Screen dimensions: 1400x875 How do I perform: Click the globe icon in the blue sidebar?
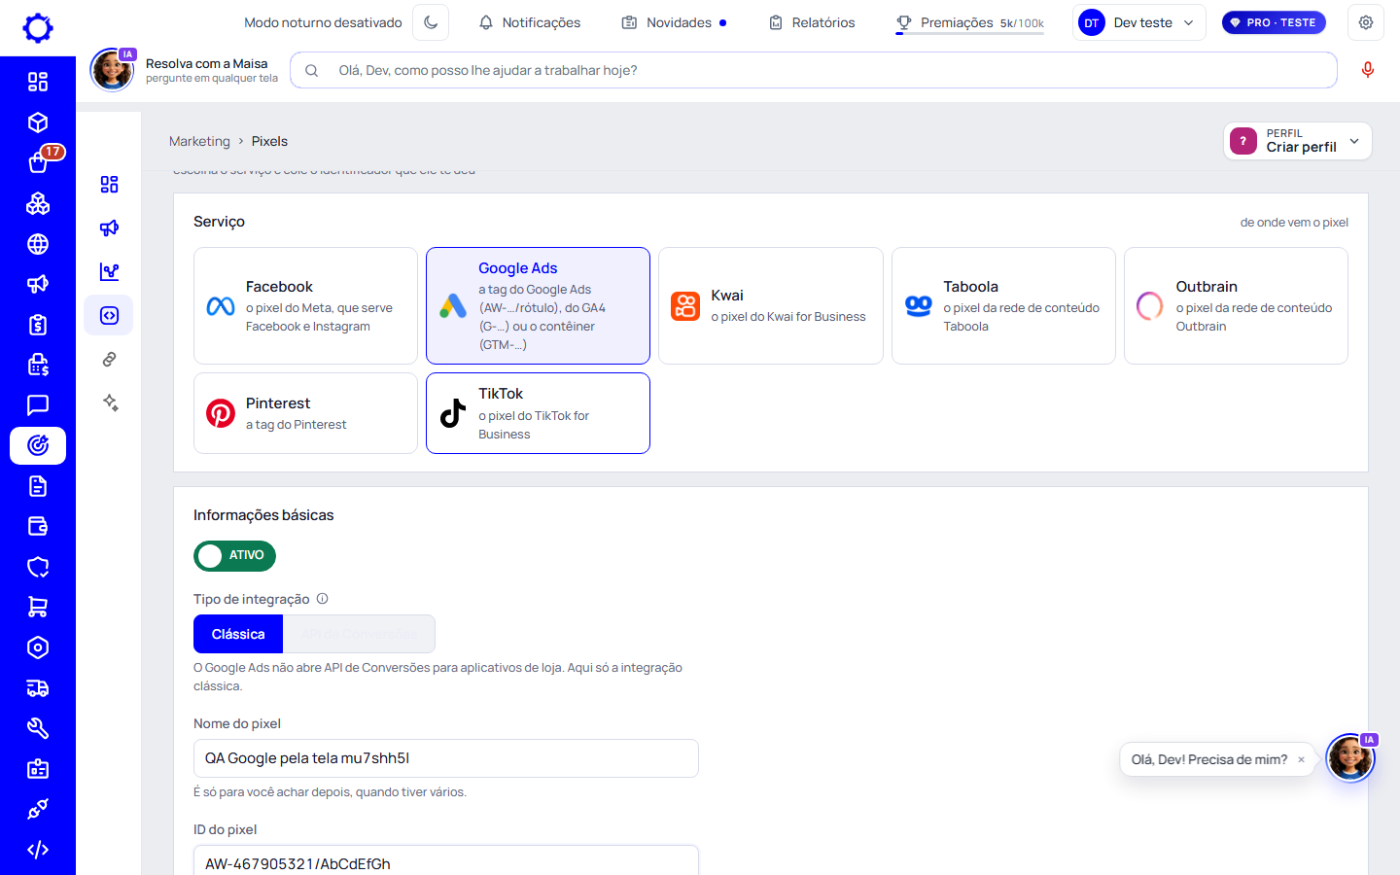pos(38,244)
